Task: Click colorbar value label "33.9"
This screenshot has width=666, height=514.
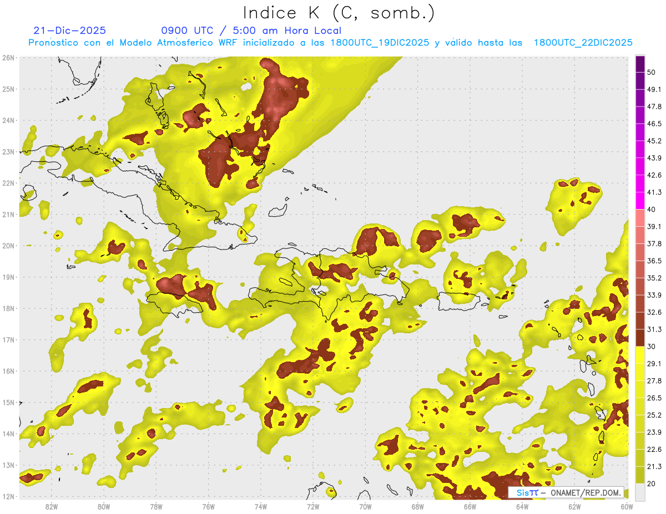Action: [x=654, y=295]
